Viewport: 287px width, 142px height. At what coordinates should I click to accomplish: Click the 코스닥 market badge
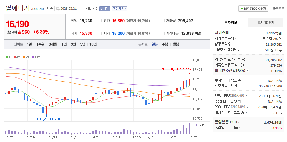50,9
